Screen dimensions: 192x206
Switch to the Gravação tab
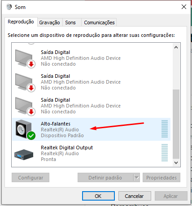[x=50, y=22]
